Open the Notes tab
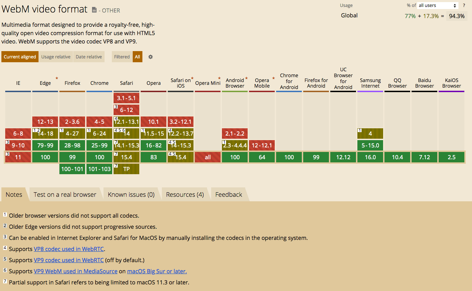Image resolution: width=472 pixels, height=291 pixels. coord(14,194)
